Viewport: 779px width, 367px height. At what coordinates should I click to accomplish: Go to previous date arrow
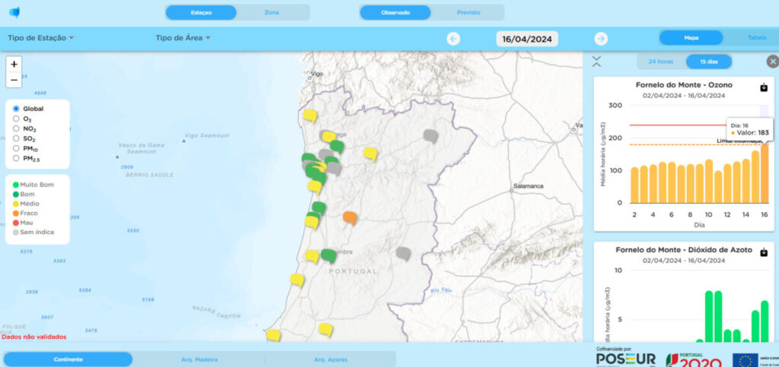[453, 39]
